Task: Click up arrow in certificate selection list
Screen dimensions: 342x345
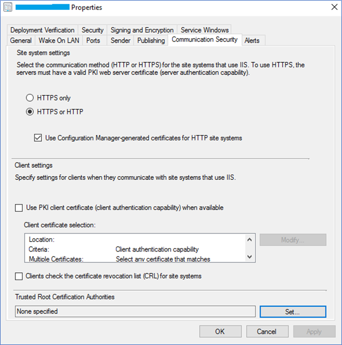Action: click(250, 239)
